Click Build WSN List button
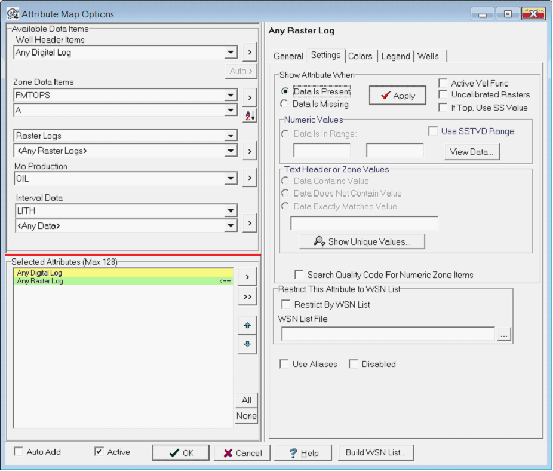The image size is (553, 471). pyautogui.click(x=376, y=452)
